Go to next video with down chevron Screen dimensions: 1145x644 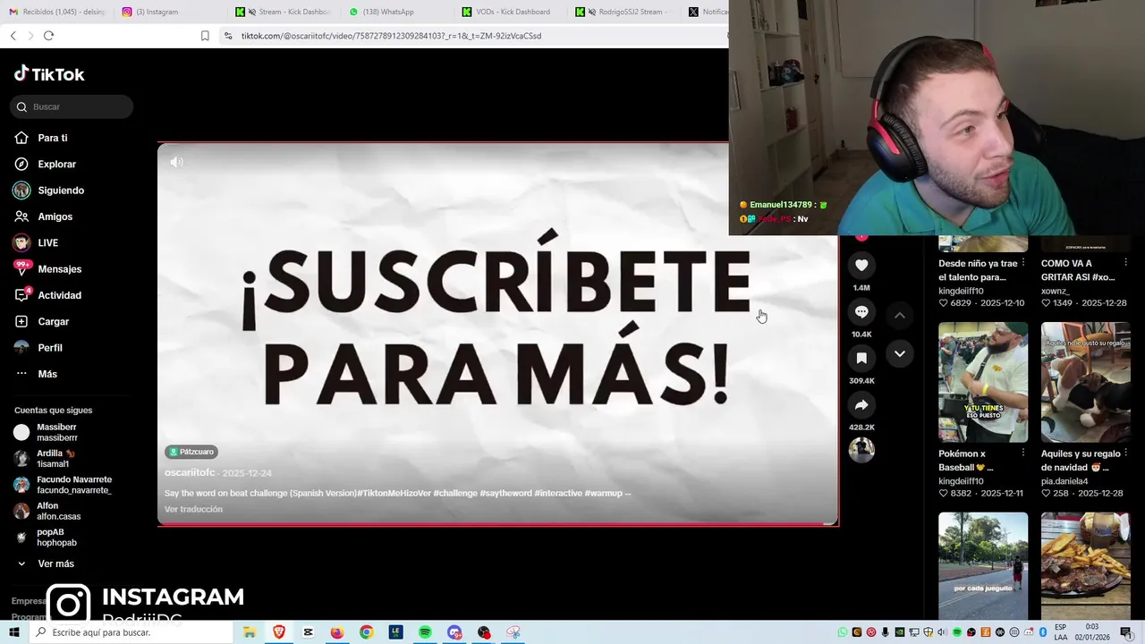900,354
